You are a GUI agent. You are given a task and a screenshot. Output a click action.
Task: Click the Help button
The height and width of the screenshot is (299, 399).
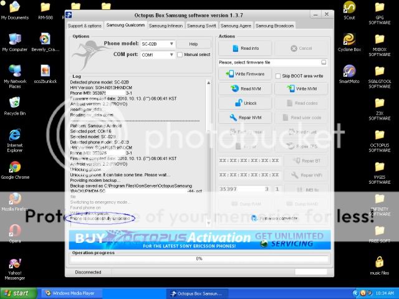[x=193, y=44]
